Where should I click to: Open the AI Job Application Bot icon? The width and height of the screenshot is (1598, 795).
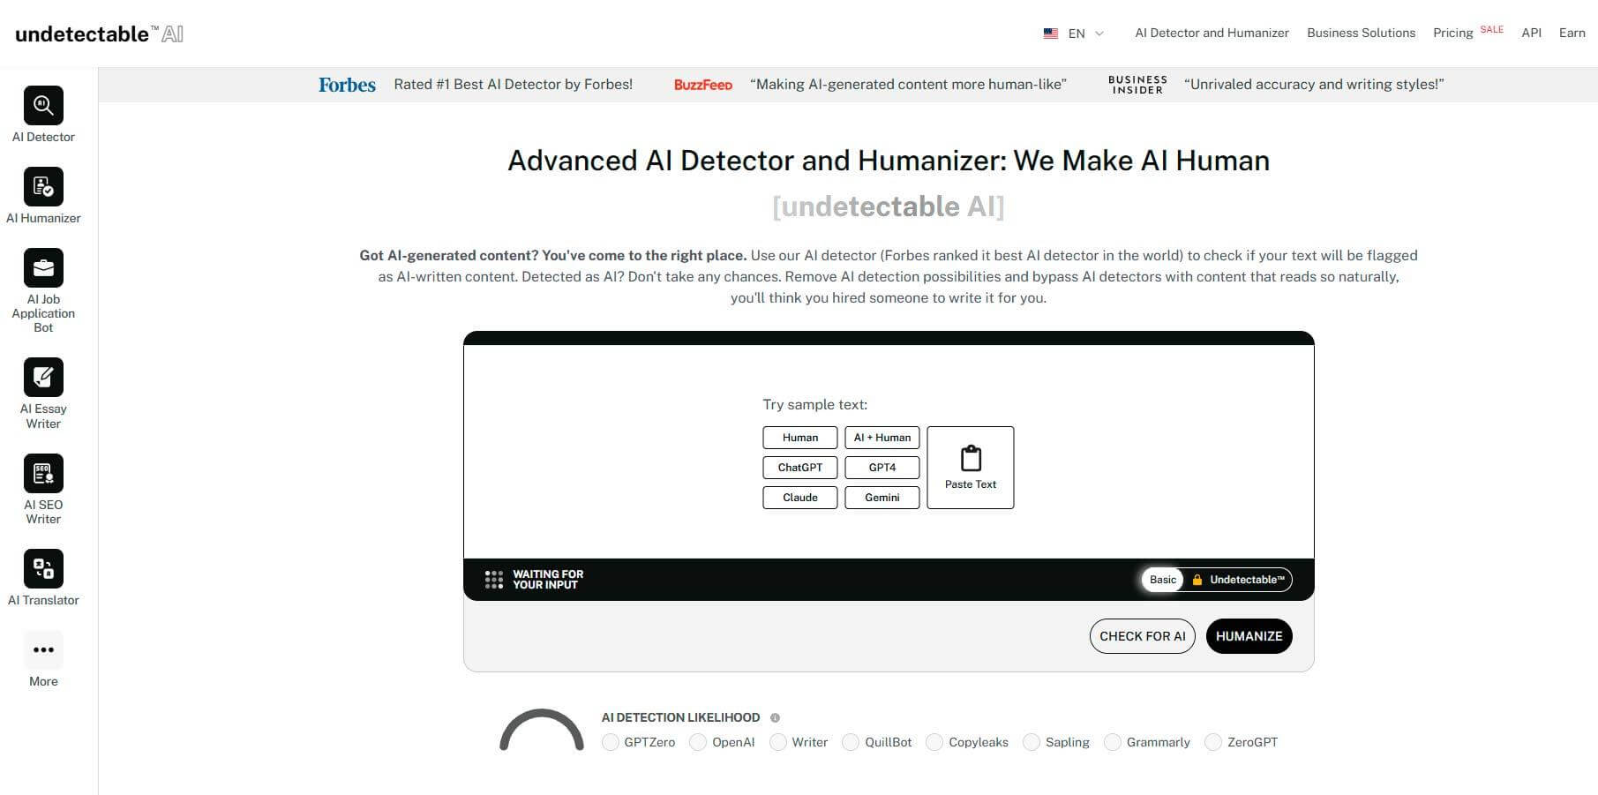point(43,268)
